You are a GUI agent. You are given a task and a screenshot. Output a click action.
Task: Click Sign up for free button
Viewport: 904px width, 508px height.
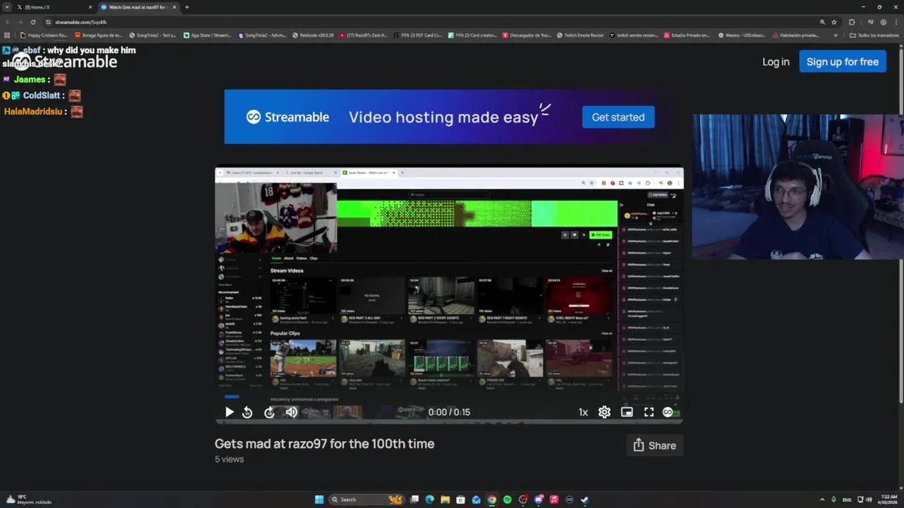pyautogui.click(x=843, y=62)
